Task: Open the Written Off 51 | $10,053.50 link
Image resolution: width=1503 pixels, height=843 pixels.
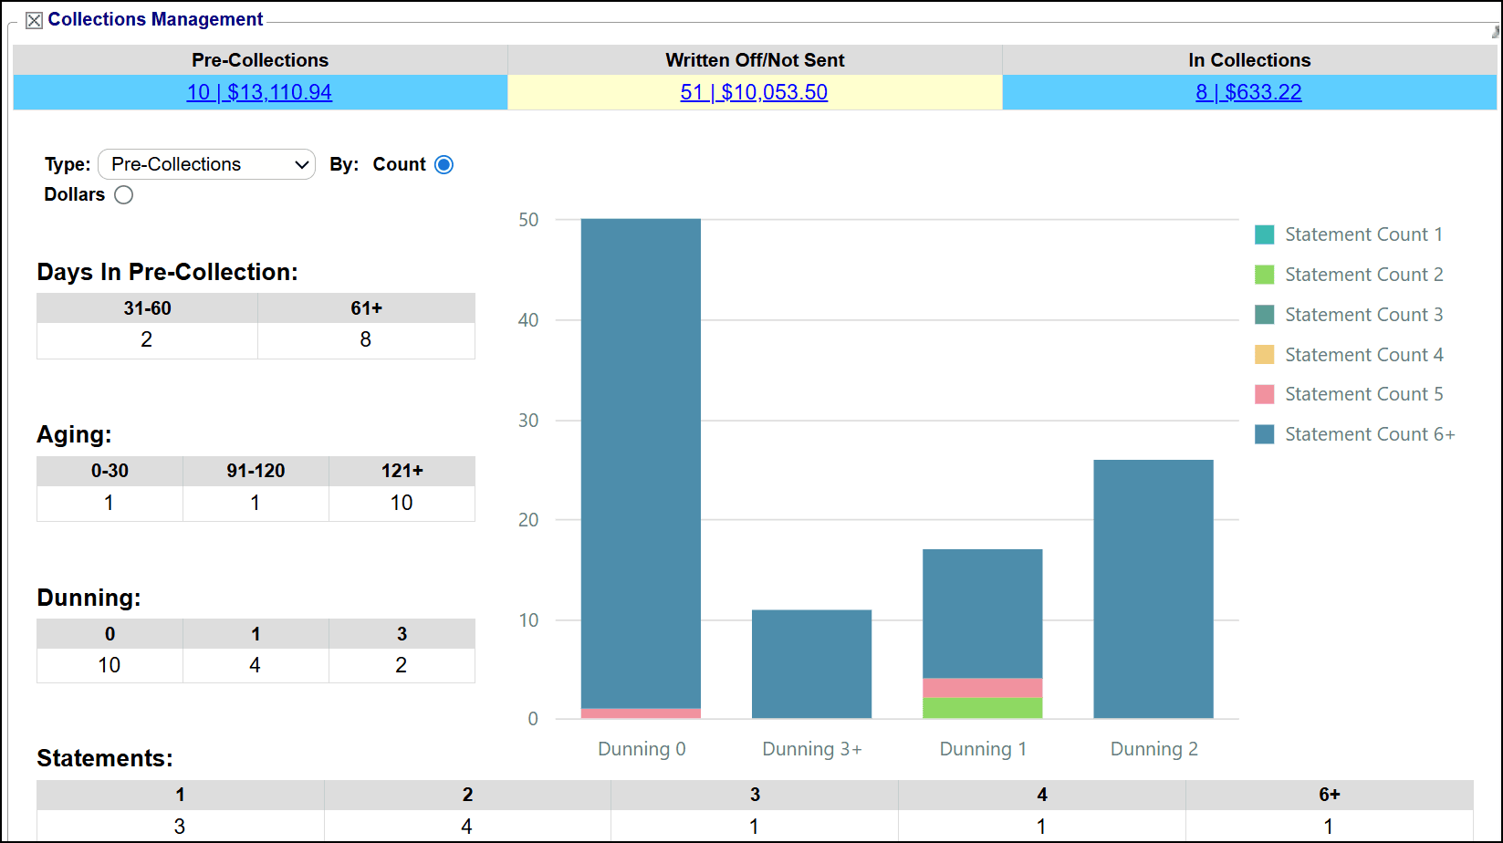Action: pos(754,92)
